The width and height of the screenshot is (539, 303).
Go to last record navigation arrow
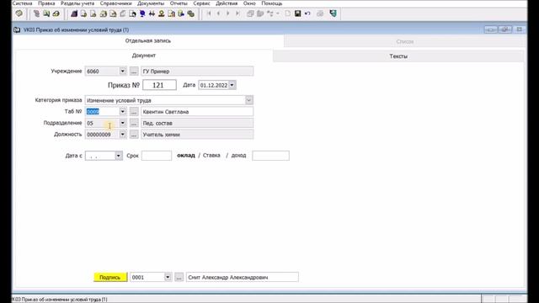pos(237,13)
